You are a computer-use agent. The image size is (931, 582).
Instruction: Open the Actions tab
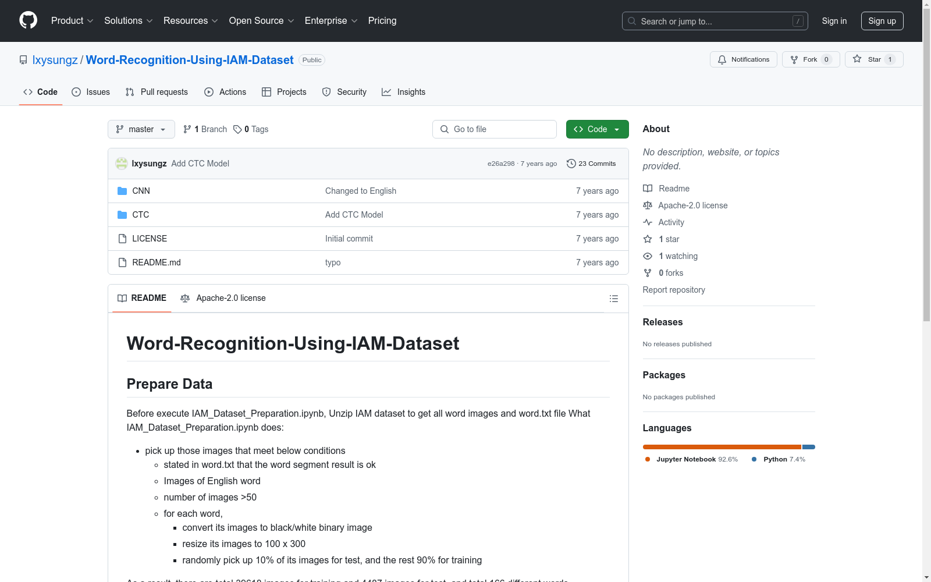225,92
